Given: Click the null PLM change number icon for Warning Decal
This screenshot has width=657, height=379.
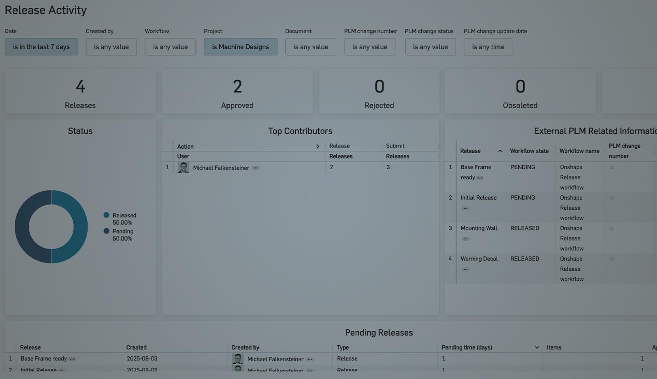Looking at the screenshot, I should (611, 259).
